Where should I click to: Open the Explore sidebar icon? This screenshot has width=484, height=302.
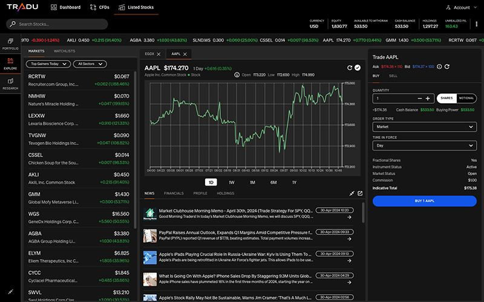coord(10,63)
